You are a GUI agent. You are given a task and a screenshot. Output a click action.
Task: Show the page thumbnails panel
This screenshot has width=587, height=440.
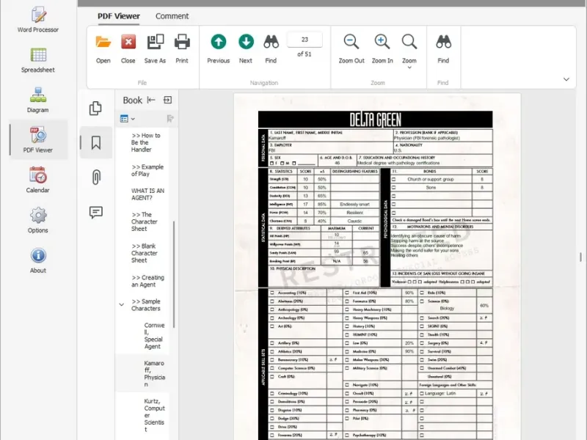(x=96, y=108)
